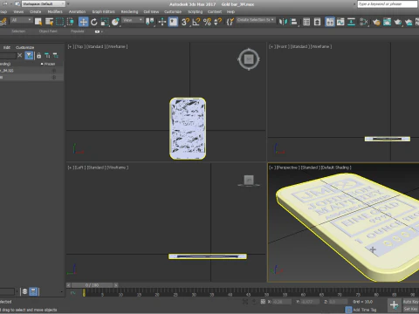Open the Scripting menu
The height and width of the screenshot is (314, 419).
click(195, 11)
